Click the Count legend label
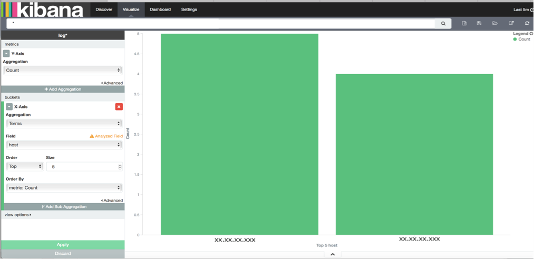Screen dimensions: 534x259 [524, 39]
